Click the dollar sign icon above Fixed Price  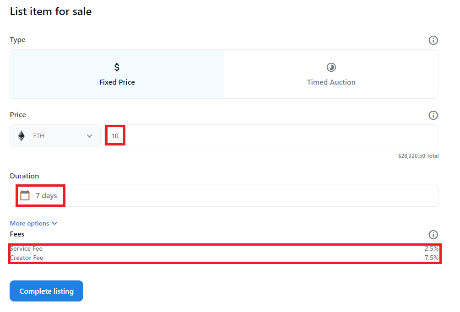(x=117, y=67)
